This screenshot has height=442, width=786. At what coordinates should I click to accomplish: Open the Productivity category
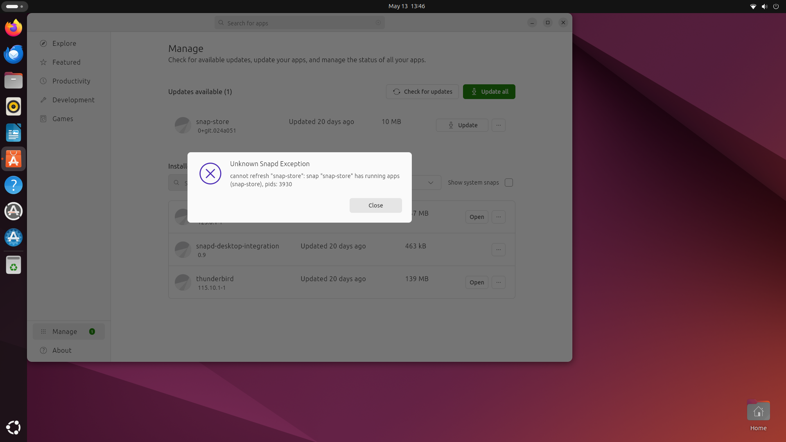pos(71,81)
